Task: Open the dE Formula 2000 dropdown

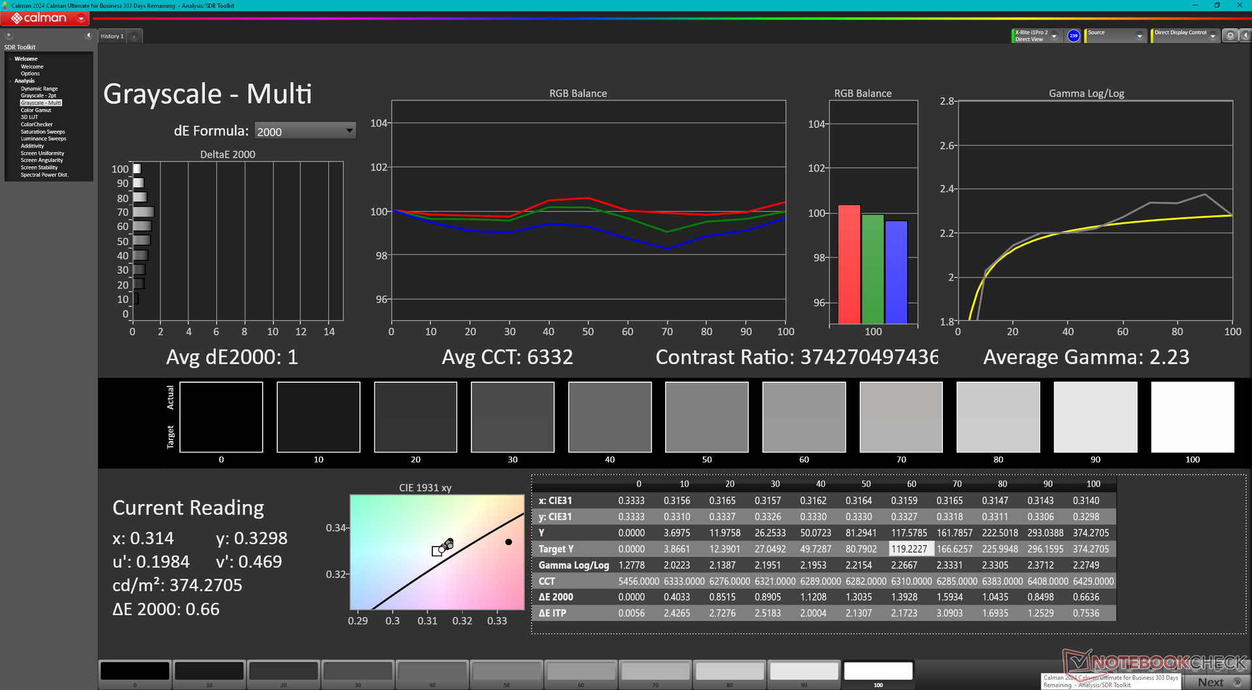Action: [305, 131]
